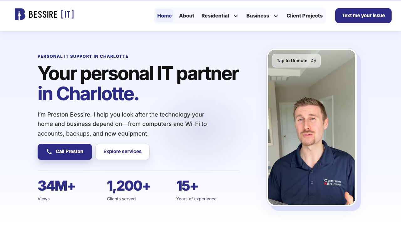Image resolution: width=401 pixels, height=225 pixels.
Task: Click the speaker icon on the video
Action: [313, 61]
